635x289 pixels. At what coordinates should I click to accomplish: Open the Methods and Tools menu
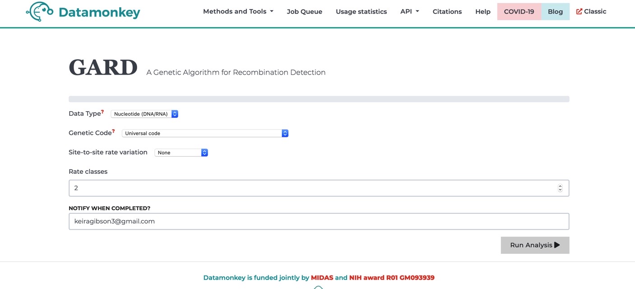[237, 11]
